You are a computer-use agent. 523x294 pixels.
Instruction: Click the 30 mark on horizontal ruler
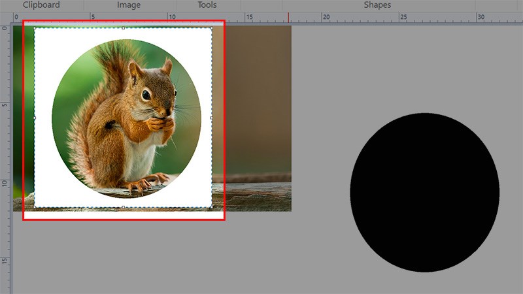point(481,17)
